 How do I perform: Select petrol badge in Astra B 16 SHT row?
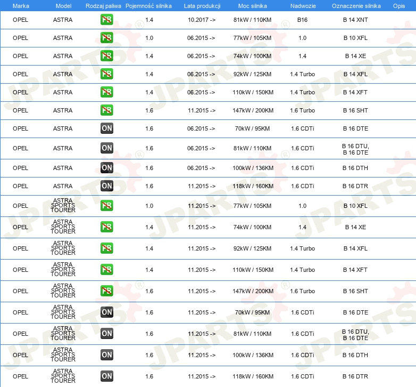(107, 110)
